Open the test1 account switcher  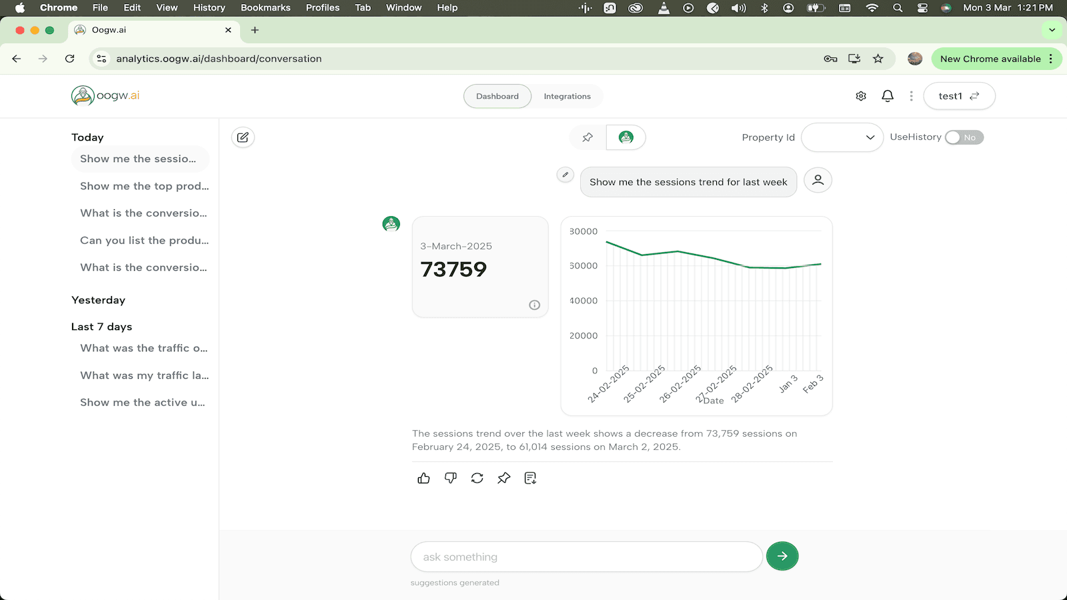(959, 96)
